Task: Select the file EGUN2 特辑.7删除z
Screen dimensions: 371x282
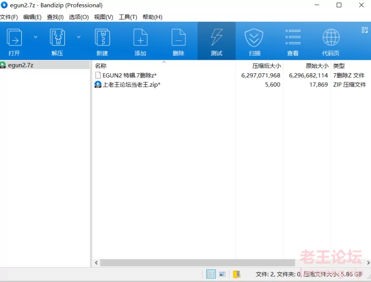Action: point(129,75)
